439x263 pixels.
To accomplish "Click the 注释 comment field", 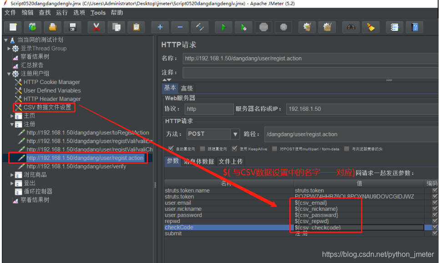I will click(x=310, y=73).
